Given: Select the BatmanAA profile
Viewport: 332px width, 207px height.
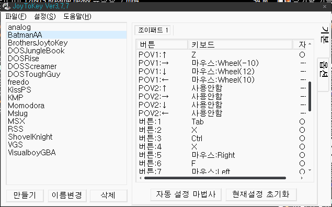Looking at the screenshot, I should [x=67, y=35].
